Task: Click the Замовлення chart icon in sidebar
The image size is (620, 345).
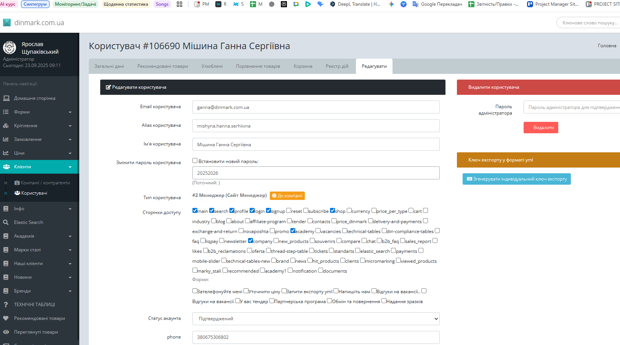Action: pyautogui.click(x=6, y=139)
